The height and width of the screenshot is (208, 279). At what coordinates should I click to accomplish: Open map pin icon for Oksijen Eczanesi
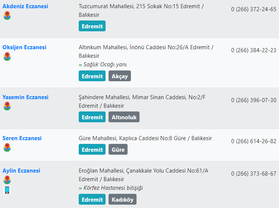[x=7, y=57]
